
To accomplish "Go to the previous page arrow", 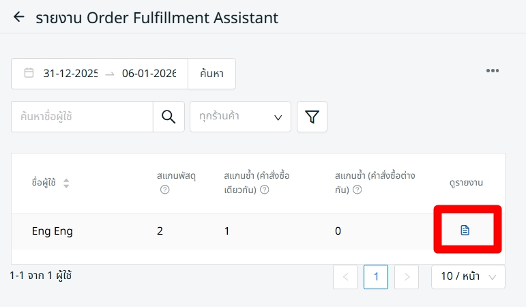I will point(345,276).
